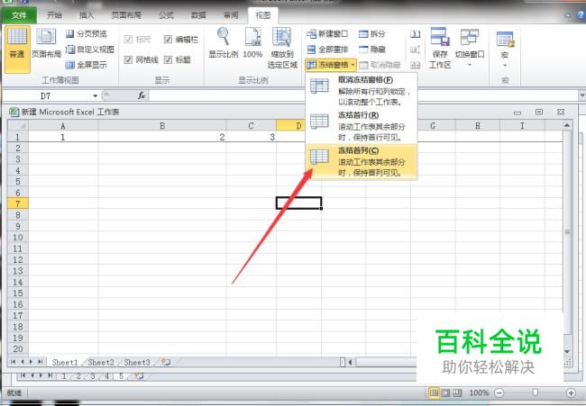Viewport: 586px width, 406px height.
Task: Open Page Layout (页面布局) view
Action: (x=46, y=44)
